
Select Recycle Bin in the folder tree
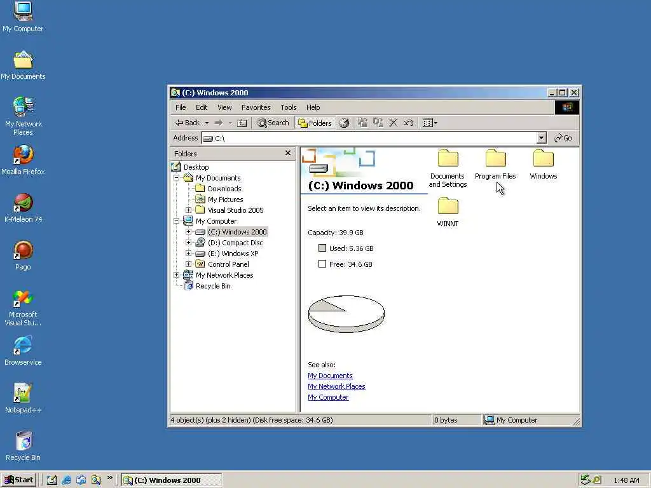pyautogui.click(x=212, y=285)
